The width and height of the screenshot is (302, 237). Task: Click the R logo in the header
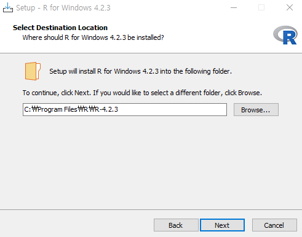pos(285,35)
